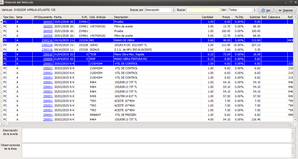Image resolution: width=298 pixels, height=159 pixels.
Task: Open document 2300216 link in the SIGNUS row
Action: point(47,50)
